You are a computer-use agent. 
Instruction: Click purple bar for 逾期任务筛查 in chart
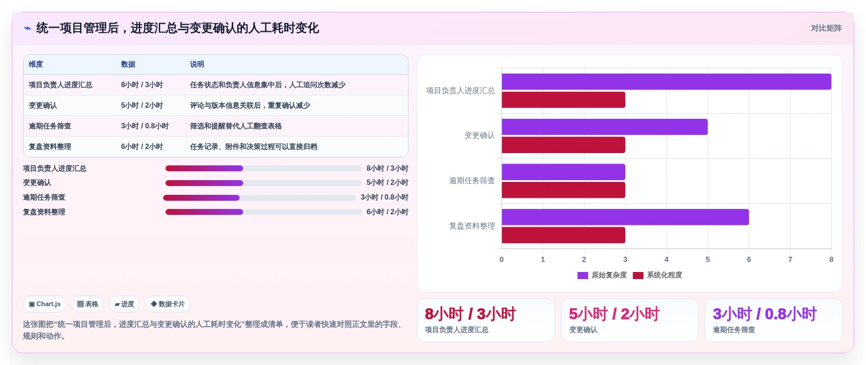[563, 172]
